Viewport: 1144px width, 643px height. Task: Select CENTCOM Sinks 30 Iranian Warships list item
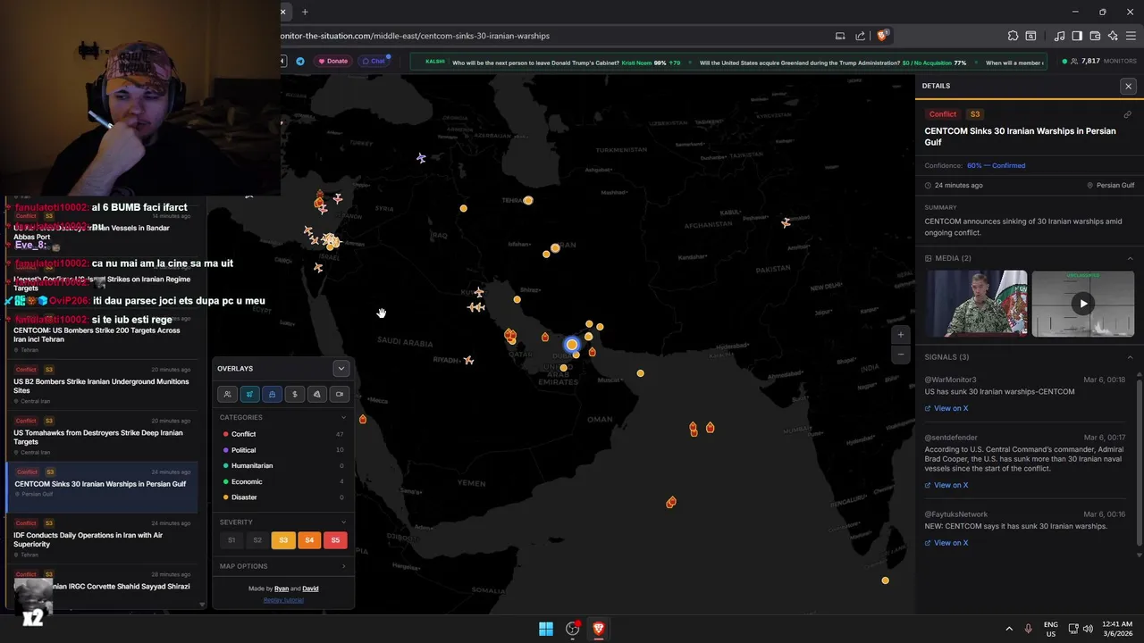point(102,489)
